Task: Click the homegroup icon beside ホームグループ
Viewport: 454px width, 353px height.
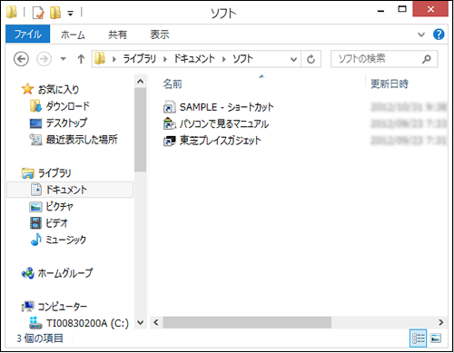Action: (28, 273)
